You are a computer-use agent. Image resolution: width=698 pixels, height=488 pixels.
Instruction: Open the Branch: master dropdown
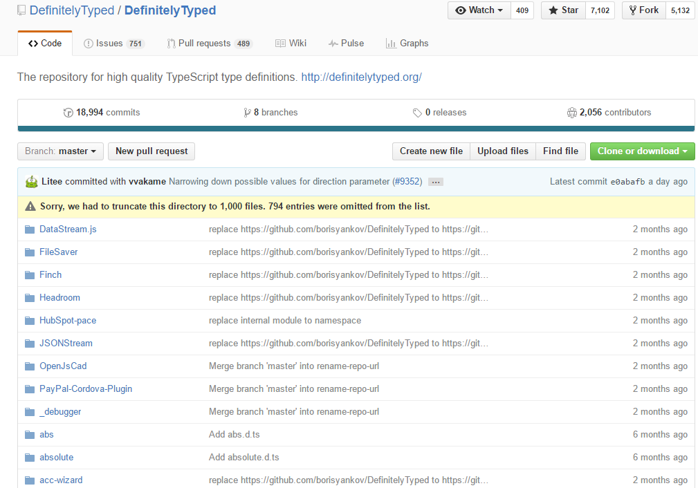[x=61, y=151]
